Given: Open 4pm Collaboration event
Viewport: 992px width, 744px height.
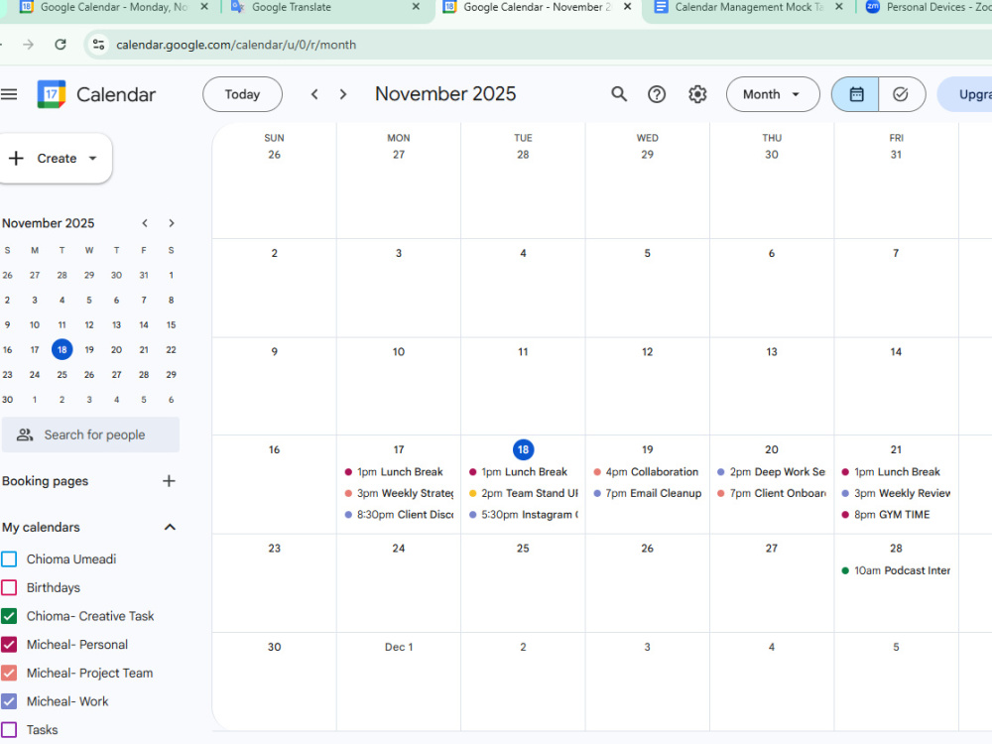Looking at the screenshot, I should pos(647,472).
